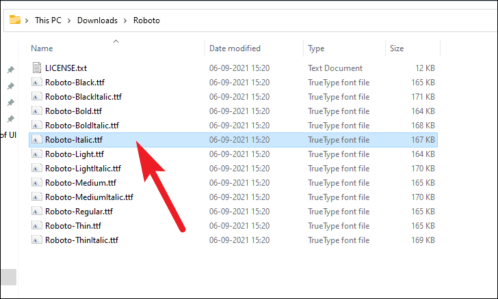
Task: Sort by the Name column header
Action: coord(42,48)
